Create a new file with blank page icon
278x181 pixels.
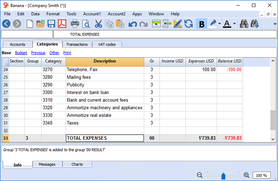(29, 24)
